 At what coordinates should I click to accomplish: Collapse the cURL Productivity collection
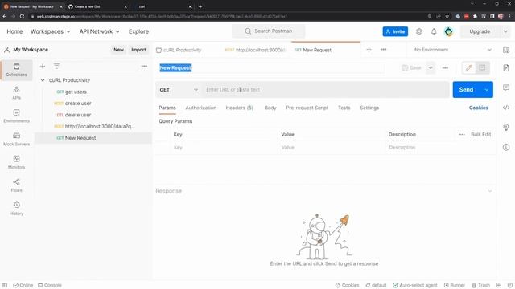(43, 80)
